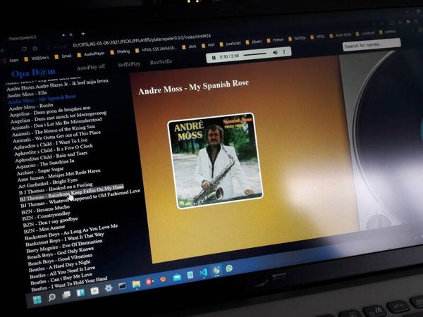The image size is (423, 317).
Task: Enable SuffelPlay mode
Action: 129,64
